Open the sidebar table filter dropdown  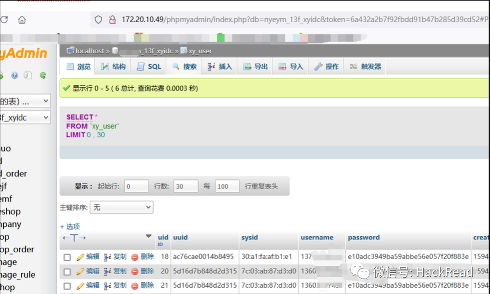tap(25, 101)
